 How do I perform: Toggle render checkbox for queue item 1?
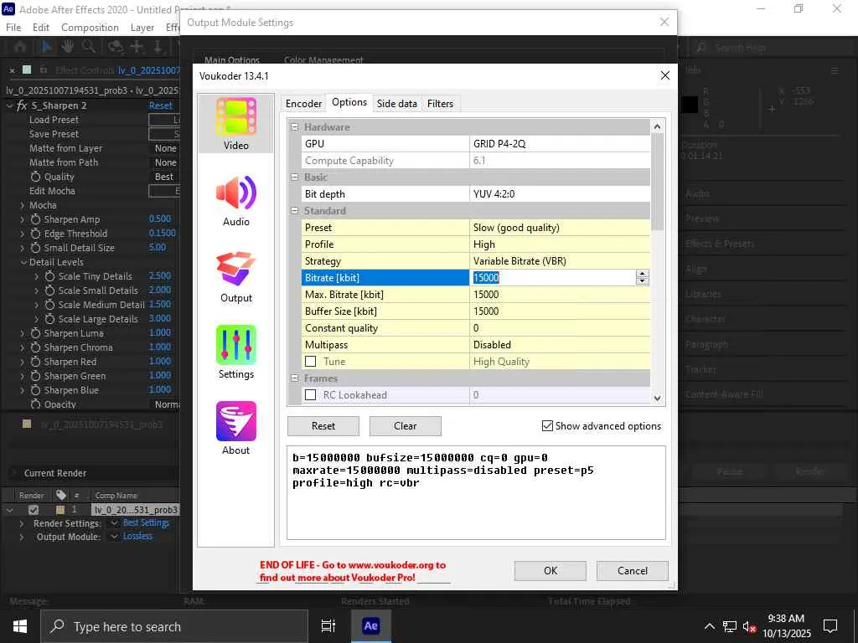coord(34,510)
